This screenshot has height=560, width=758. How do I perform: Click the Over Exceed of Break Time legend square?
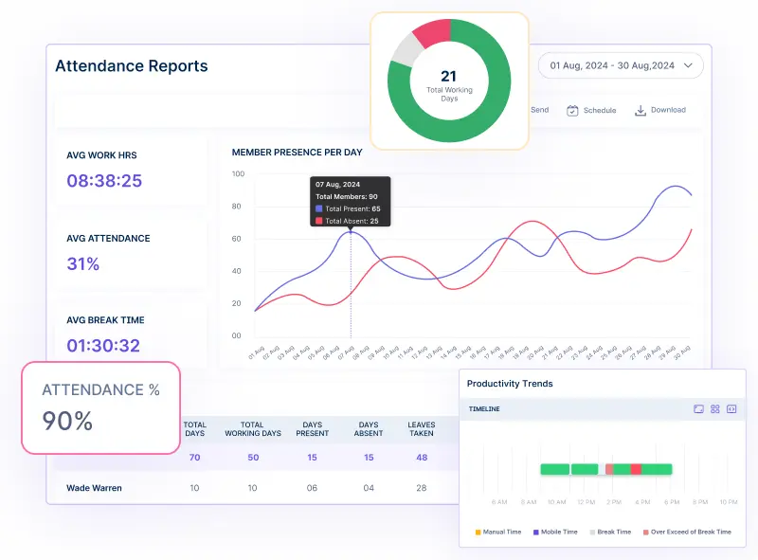click(x=646, y=533)
